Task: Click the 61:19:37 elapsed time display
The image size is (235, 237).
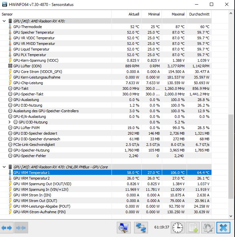Action: point(162,227)
